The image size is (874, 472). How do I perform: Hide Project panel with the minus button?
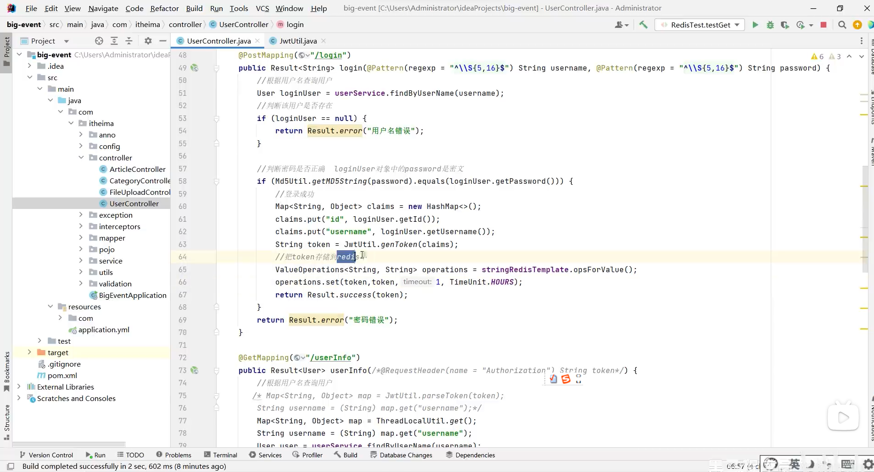[163, 41]
